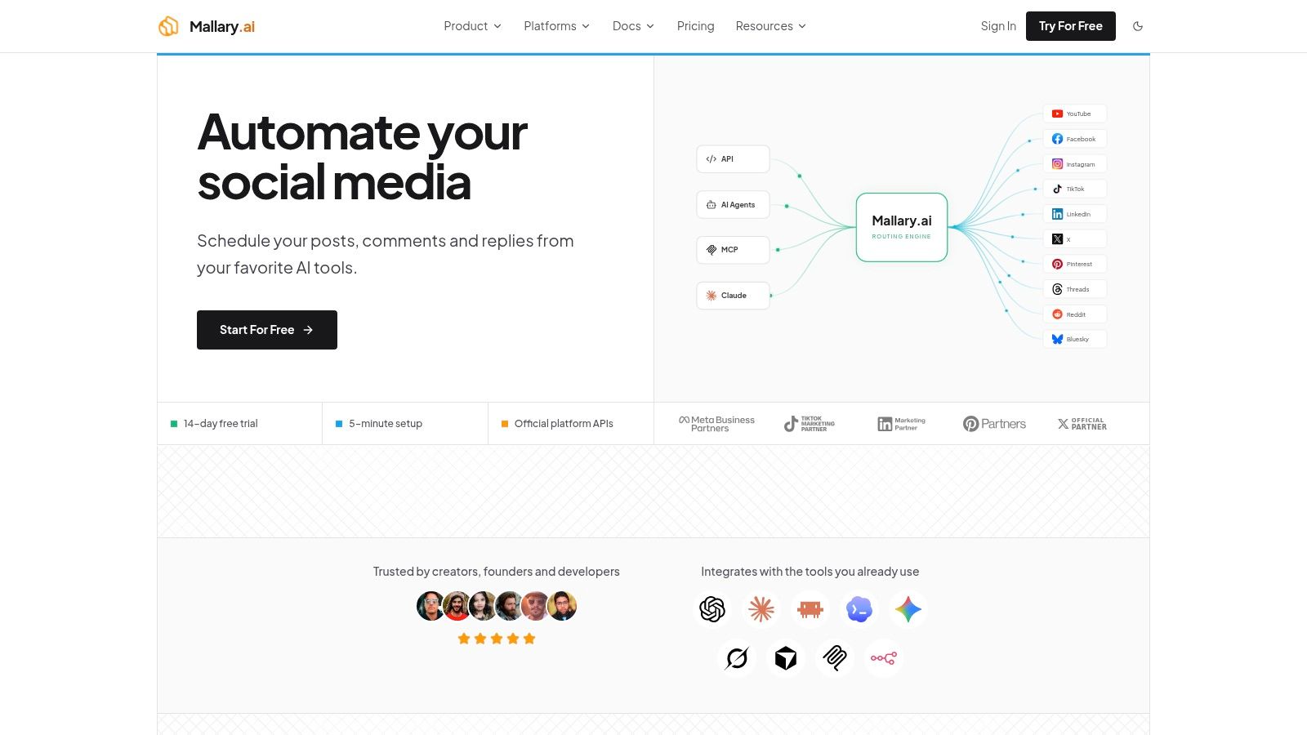Viewport: 1307px width, 735px height.
Task: Click the X Official Partner badge
Action: (x=1082, y=424)
